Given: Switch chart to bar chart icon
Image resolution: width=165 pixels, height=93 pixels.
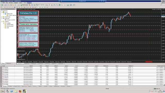Looking at the screenshot, I should coord(47,5).
